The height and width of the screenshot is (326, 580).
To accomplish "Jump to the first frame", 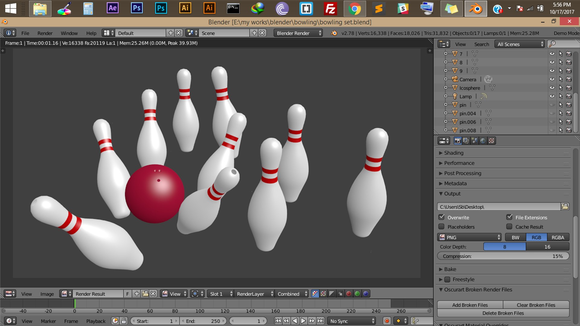I will tap(278, 321).
